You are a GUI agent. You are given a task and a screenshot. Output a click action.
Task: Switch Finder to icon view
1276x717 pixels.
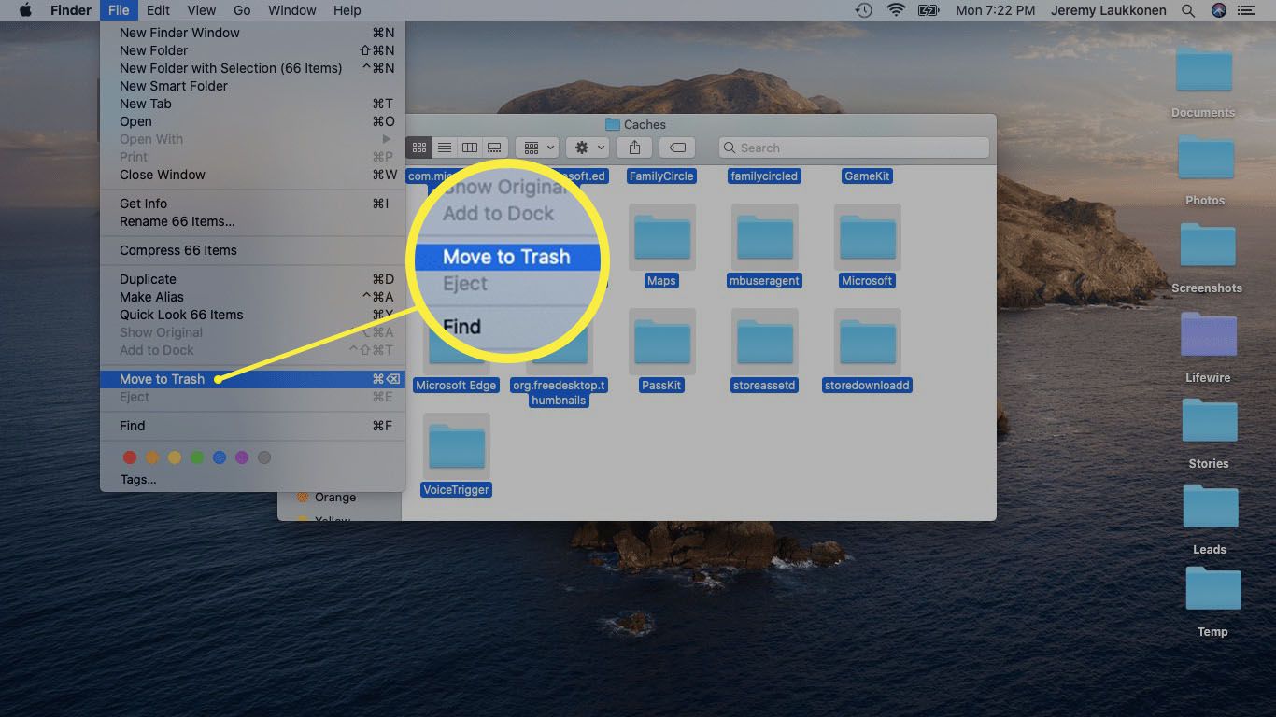(419, 148)
